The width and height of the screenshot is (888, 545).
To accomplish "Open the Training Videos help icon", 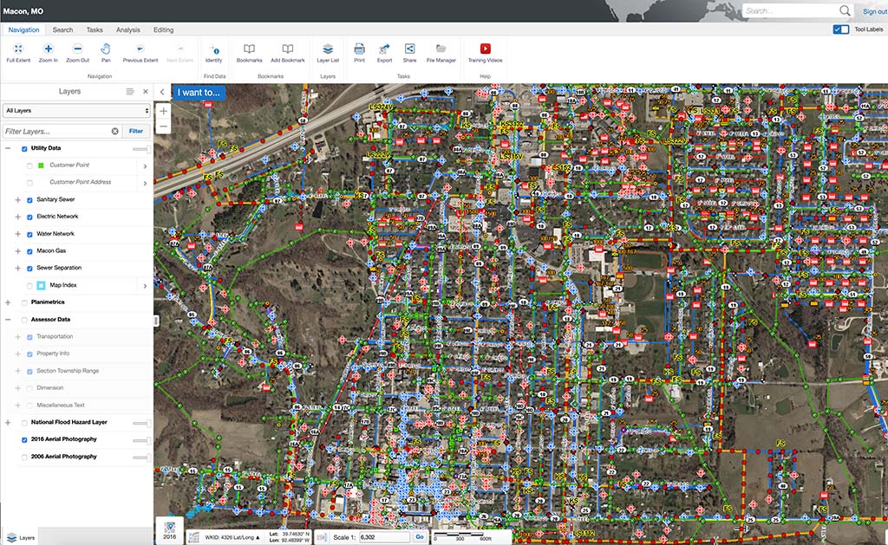I will [486, 49].
